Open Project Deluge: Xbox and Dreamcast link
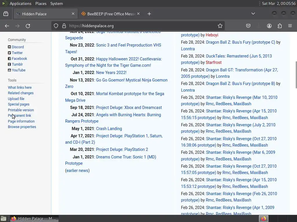297x222 pixels. coord(129,108)
